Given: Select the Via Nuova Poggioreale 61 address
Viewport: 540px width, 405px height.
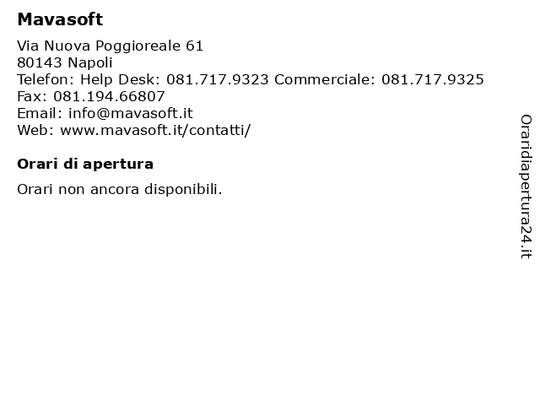Looking at the screenshot, I should (x=111, y=46).
